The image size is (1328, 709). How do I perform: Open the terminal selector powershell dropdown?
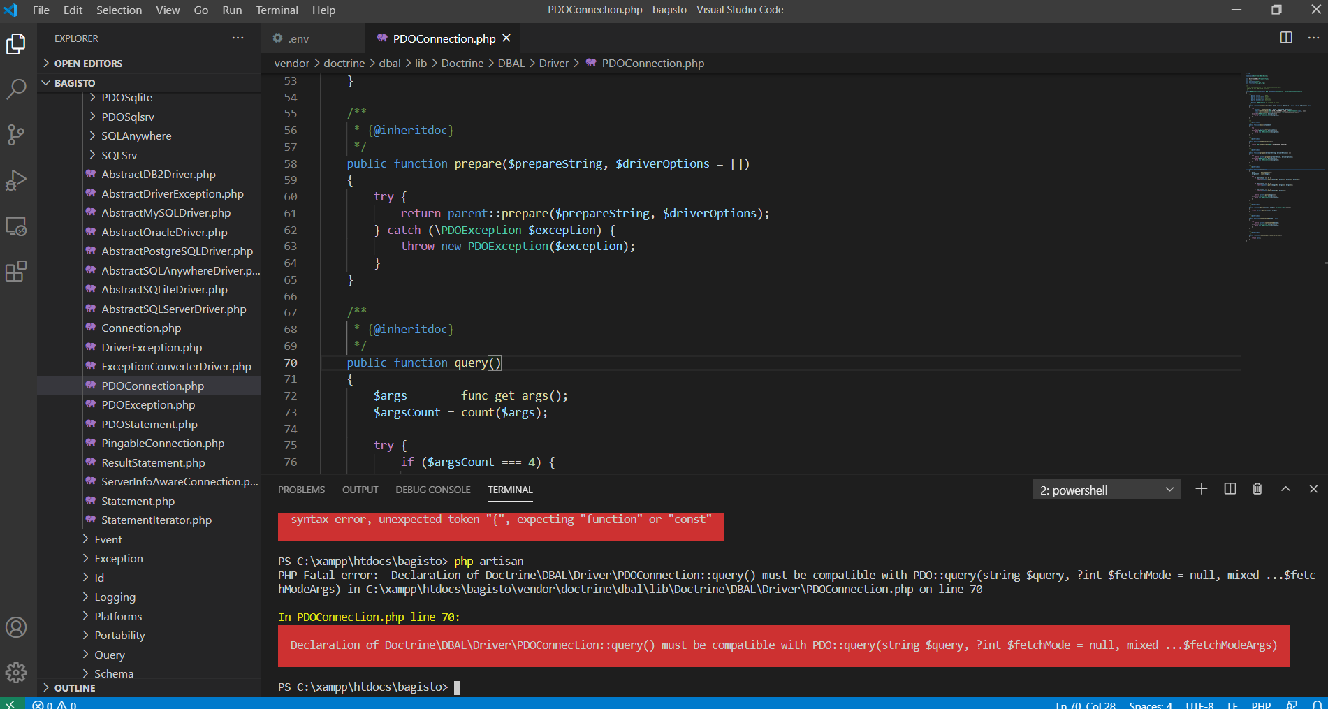tap(1107, 490)
